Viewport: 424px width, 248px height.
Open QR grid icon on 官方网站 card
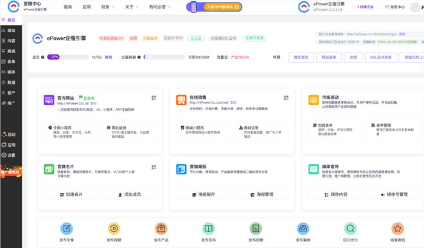pyautogui.click(x=154, y=97)
